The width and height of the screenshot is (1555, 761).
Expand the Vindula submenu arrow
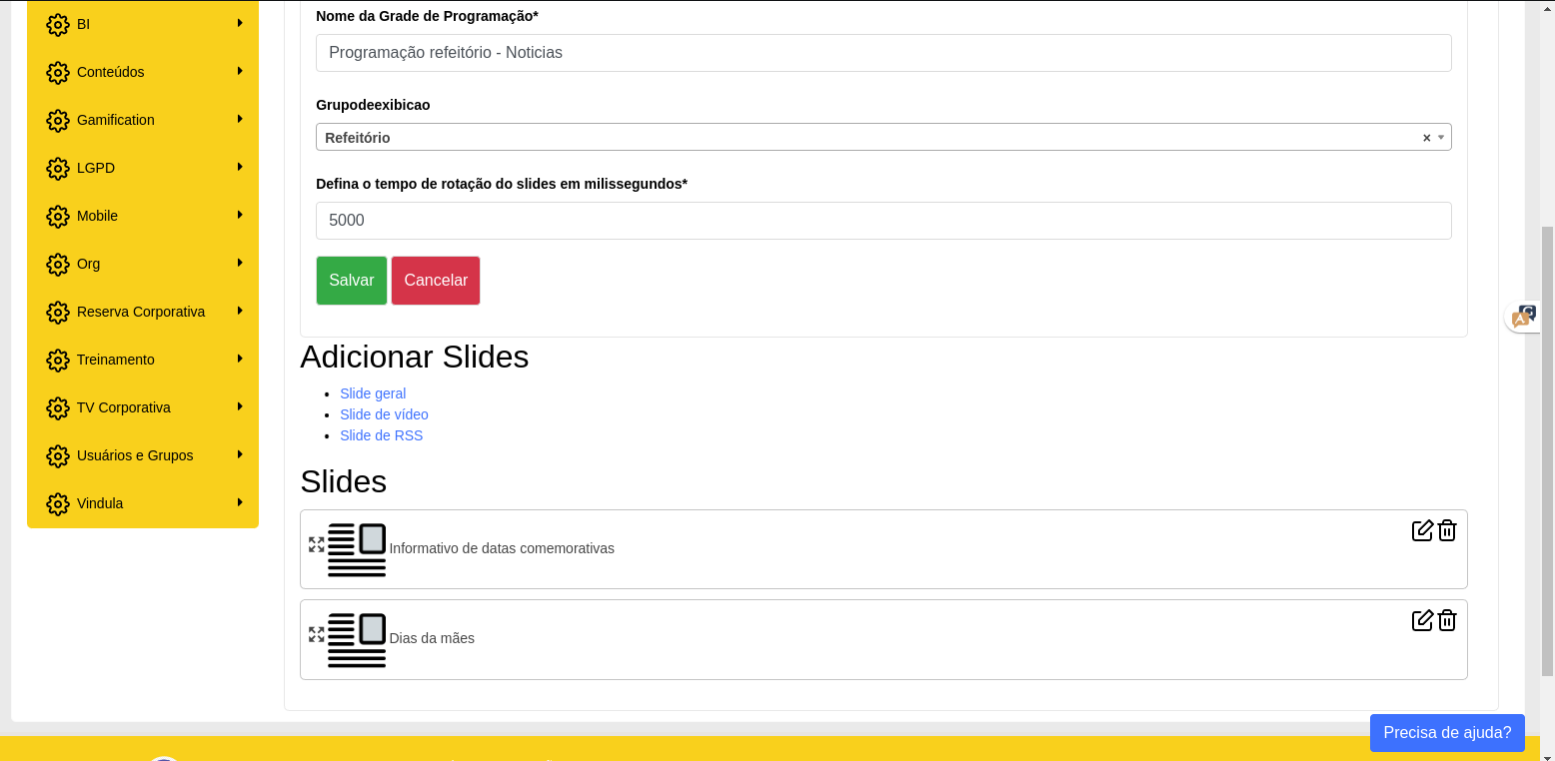240,502
